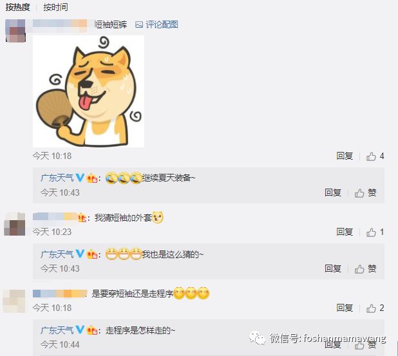The height and width of the screenshot is (356, 398).
Task: Click the verified V badge in first reply
Action: tap(80, 178)
